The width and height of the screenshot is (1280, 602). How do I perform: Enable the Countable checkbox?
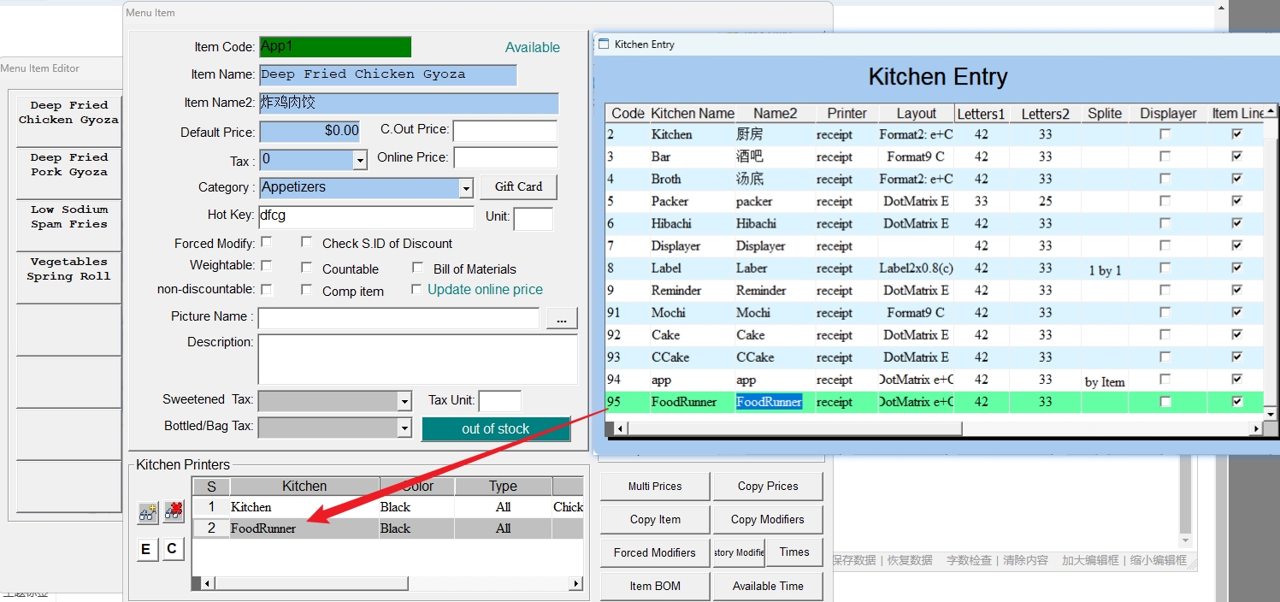(x=307, y=268)
